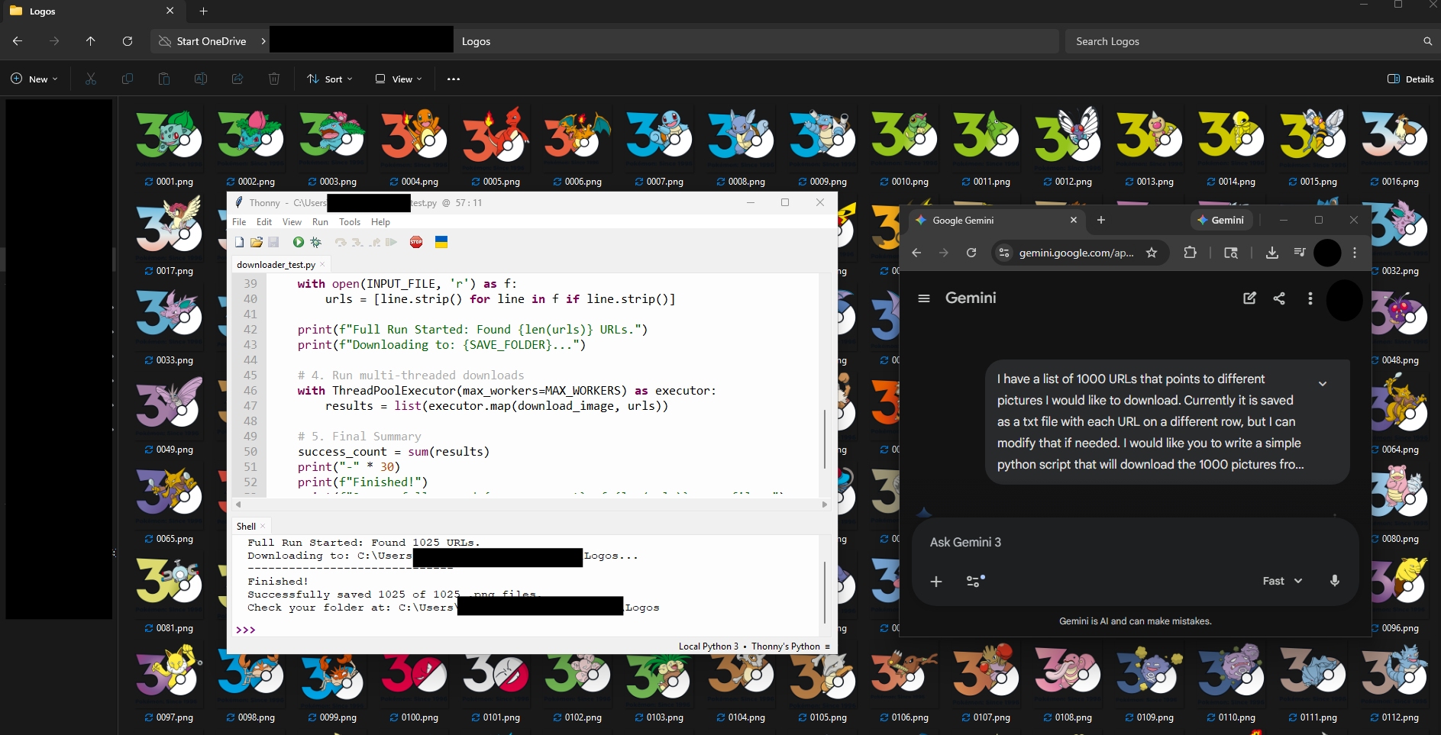Start a new chat in Gemini
The width and height of the screenshot is (1441, 735).
1249,298
